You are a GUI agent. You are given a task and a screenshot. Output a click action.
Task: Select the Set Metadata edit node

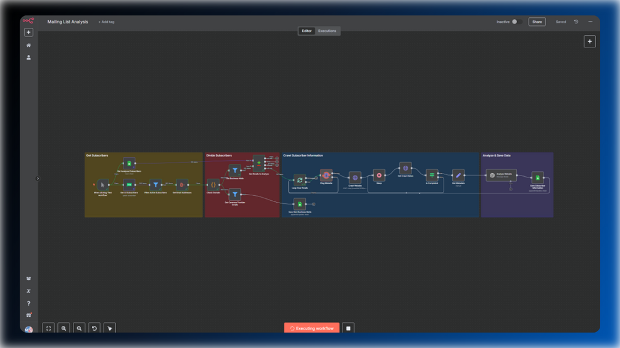[x=458, y=175]
